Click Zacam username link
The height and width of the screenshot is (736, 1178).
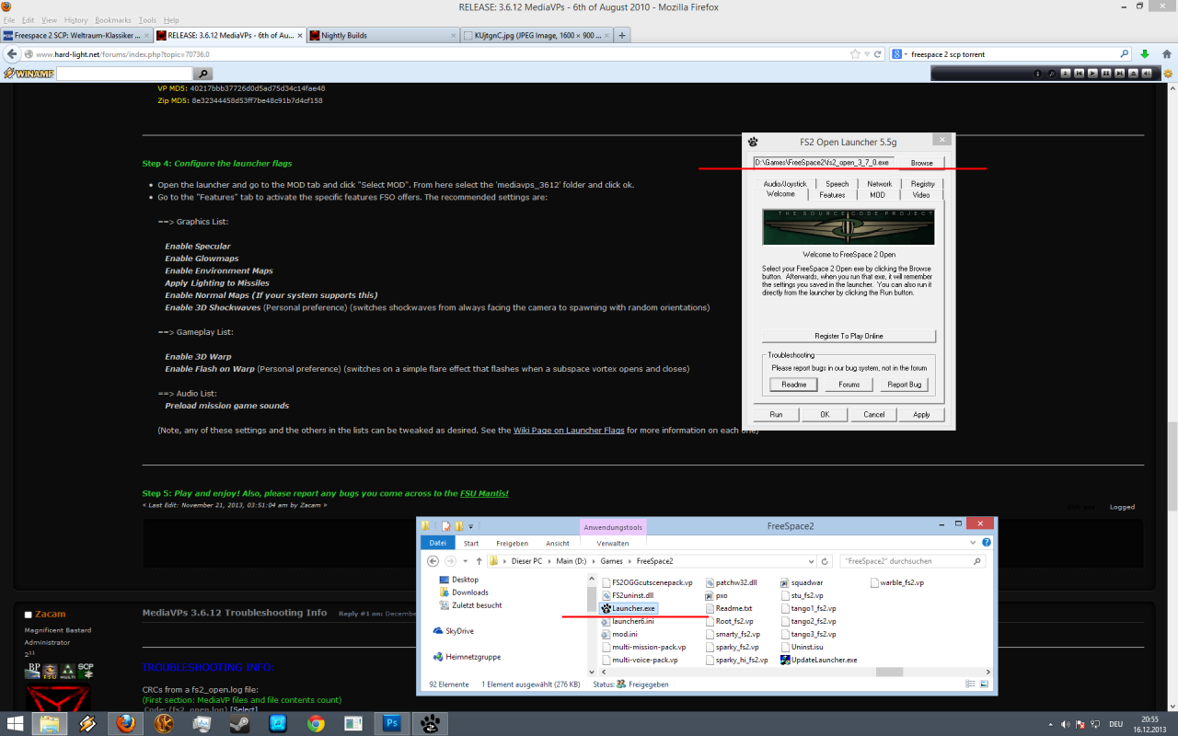[x=51, y=614]
